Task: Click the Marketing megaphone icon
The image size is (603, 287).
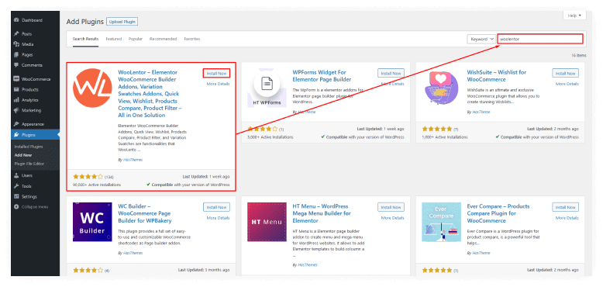Action: pyautogui.click(x=16, y=110)
